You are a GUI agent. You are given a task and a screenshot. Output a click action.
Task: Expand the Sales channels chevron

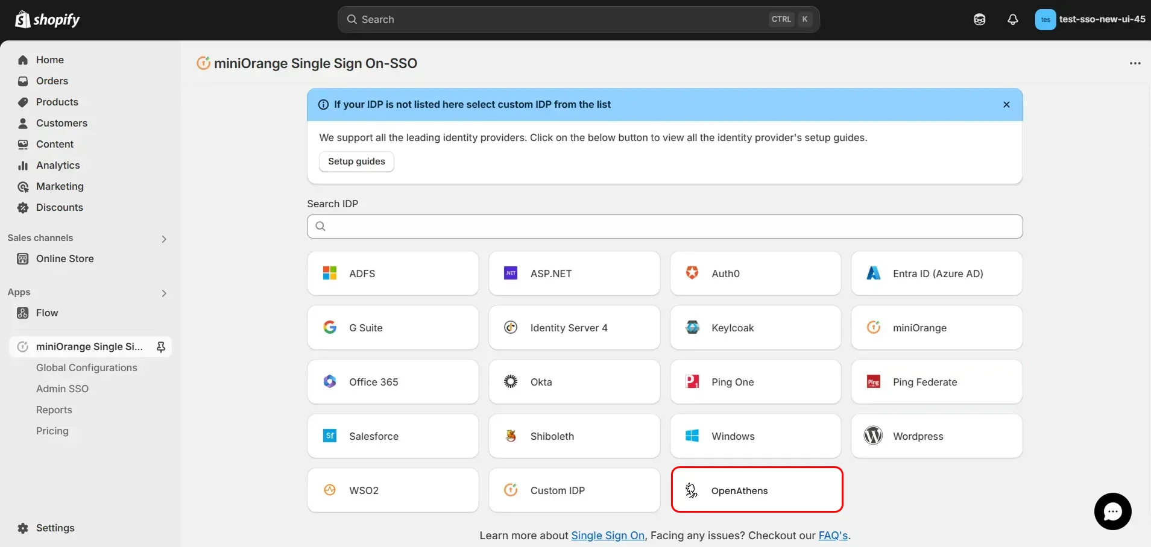coord(164,239)
